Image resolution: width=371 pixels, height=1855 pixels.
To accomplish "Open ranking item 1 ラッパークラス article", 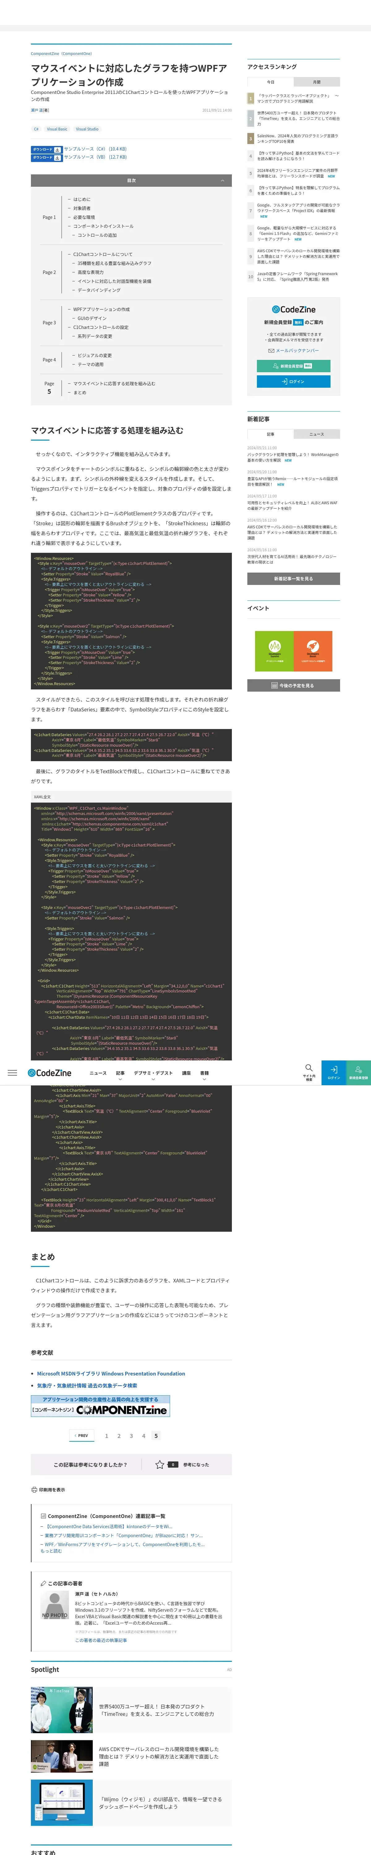I will pos(298,99).
